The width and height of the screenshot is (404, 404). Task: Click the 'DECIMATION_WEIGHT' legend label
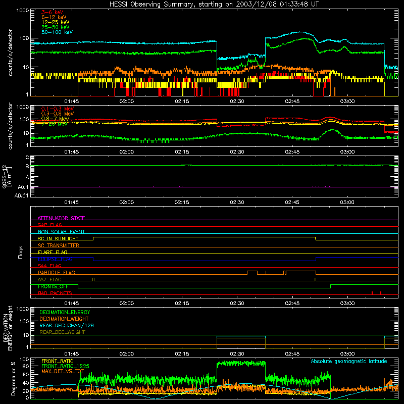64,319
